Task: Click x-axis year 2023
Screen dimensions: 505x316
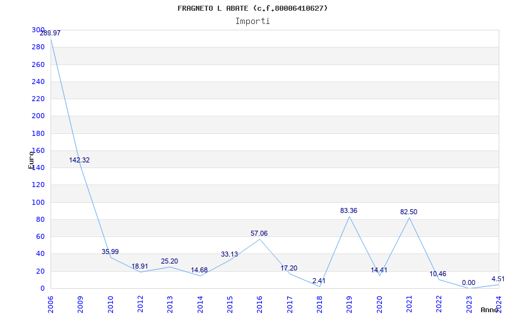Action: tap(468, 304)
